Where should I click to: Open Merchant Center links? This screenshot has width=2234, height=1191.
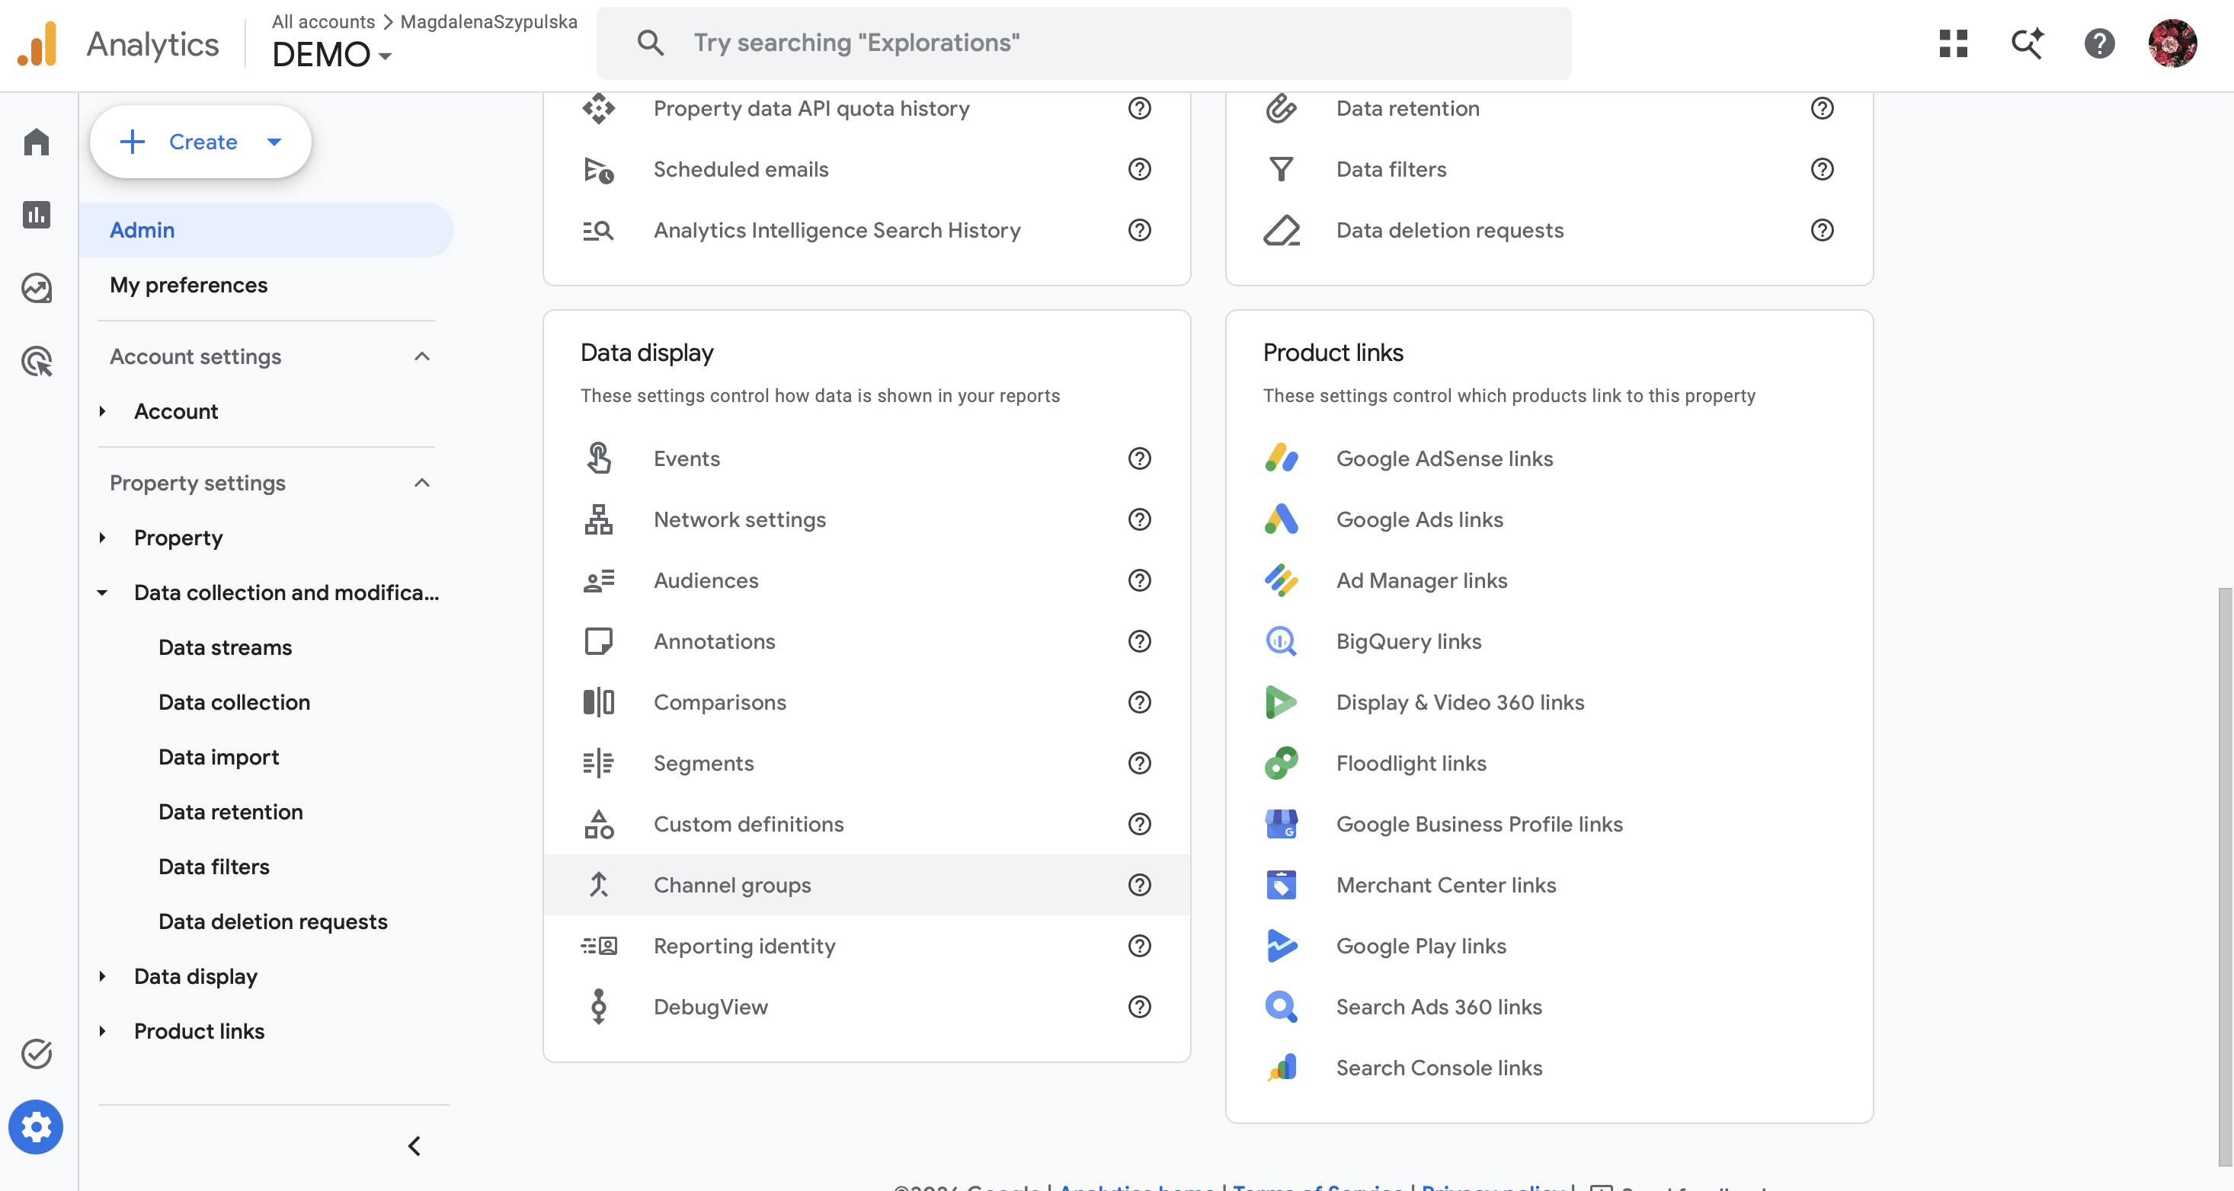(1549, 885)
